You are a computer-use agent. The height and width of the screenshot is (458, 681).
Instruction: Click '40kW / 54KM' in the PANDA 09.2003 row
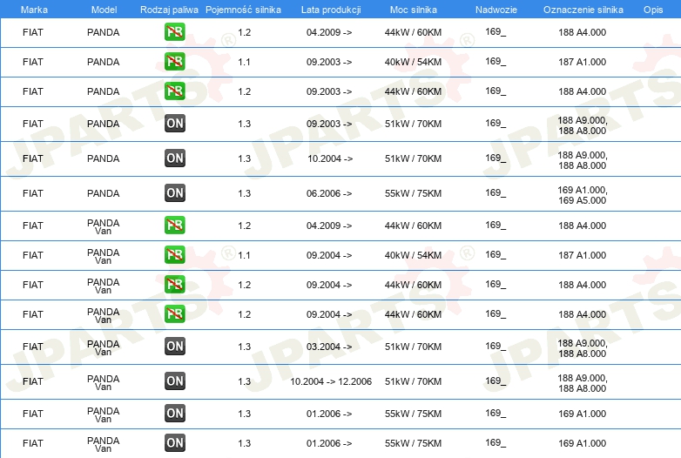(x=413, y=62)
